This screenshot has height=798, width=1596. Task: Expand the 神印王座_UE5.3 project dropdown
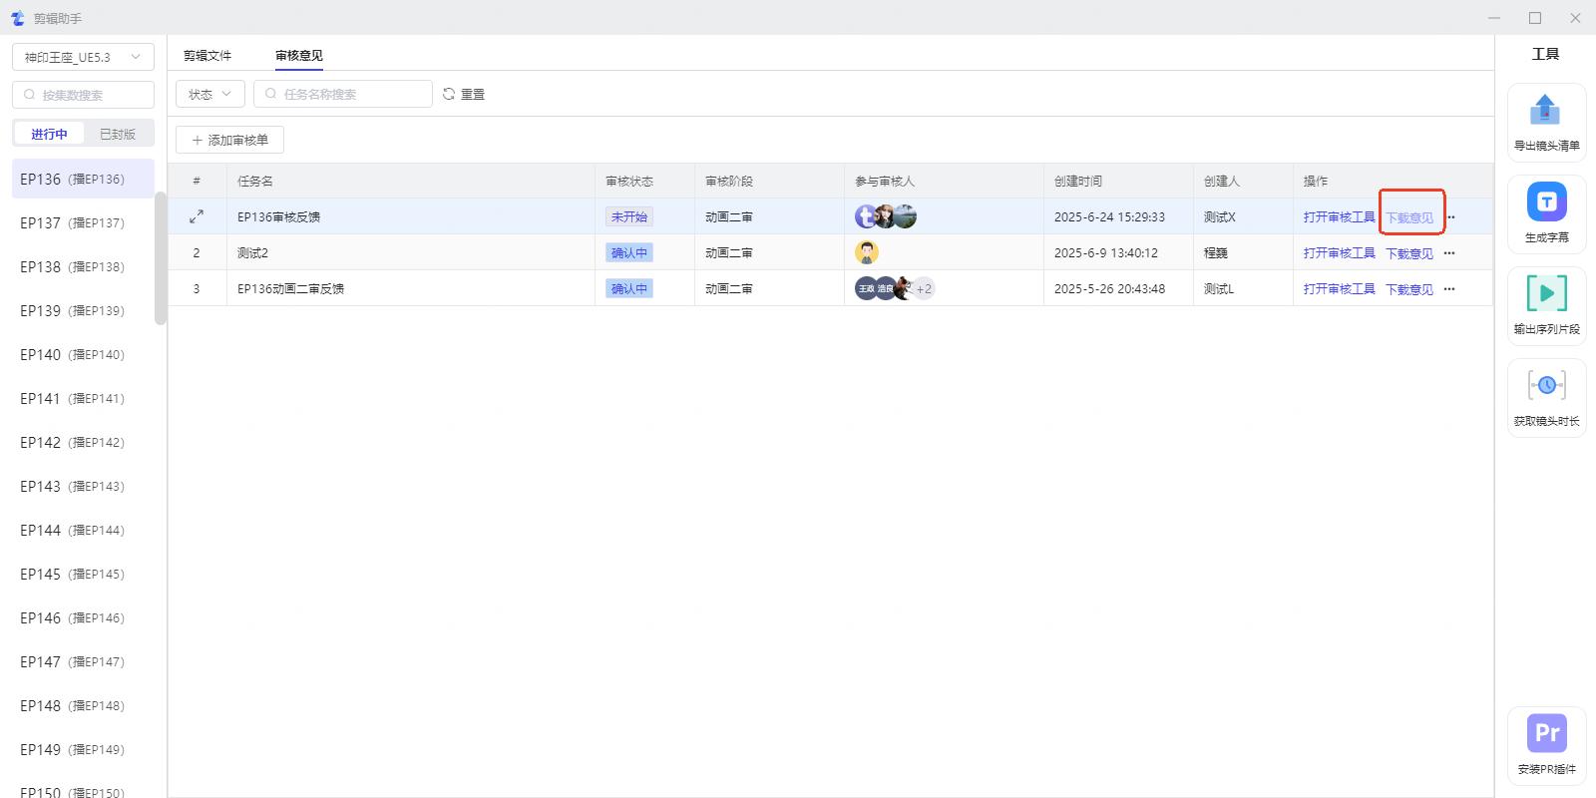pyautogui.click(x=83, y=57)
